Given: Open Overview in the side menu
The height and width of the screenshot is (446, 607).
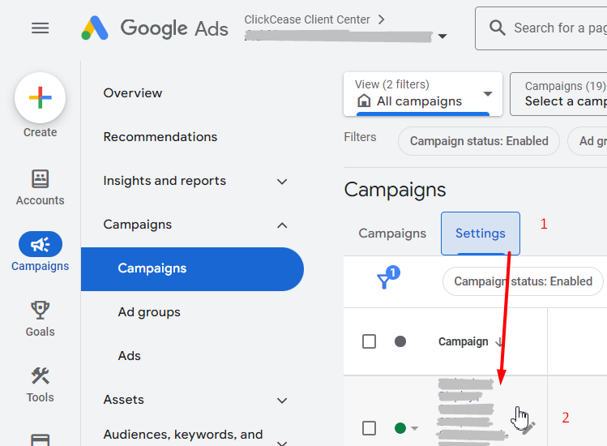Looking at the screenshot, I should [133, 93].
